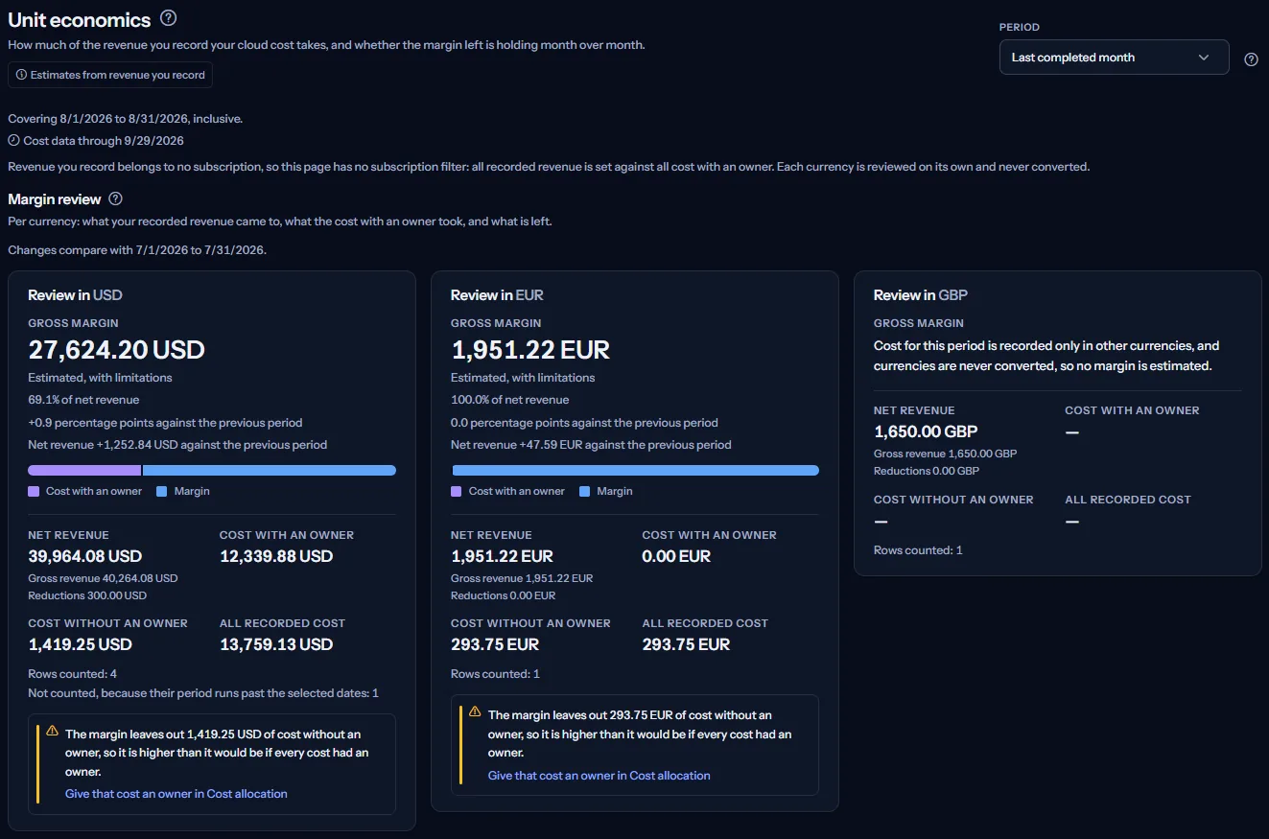Click the 13,759.13 USD all recorded cost value
Image resolution: width=1269 pixels, height=839 pixels.
coord(276,644)
